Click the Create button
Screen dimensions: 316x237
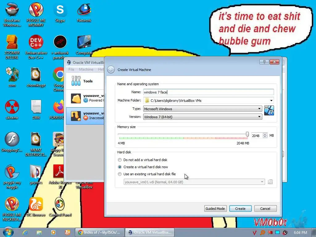pos(240,209)
